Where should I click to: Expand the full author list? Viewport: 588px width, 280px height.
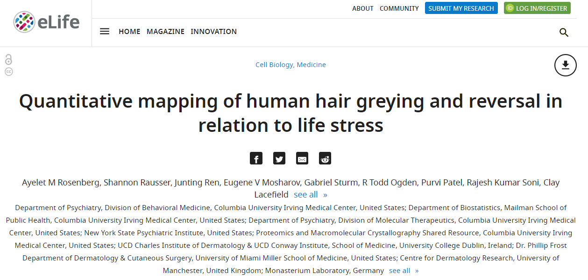[x=310, y=195]
